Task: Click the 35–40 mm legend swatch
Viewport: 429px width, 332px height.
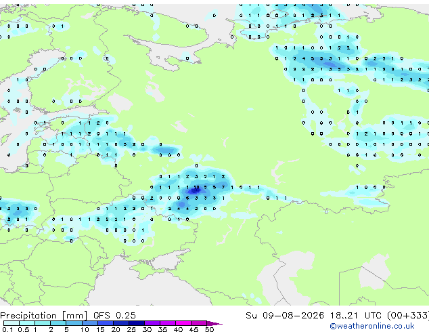Action: [168, 323]
